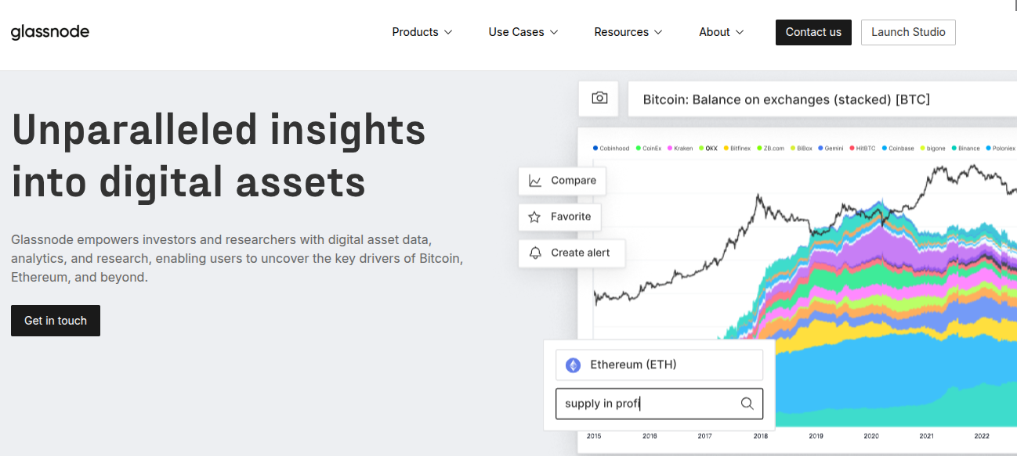Click the Create alert bell icon

(535, 253)
